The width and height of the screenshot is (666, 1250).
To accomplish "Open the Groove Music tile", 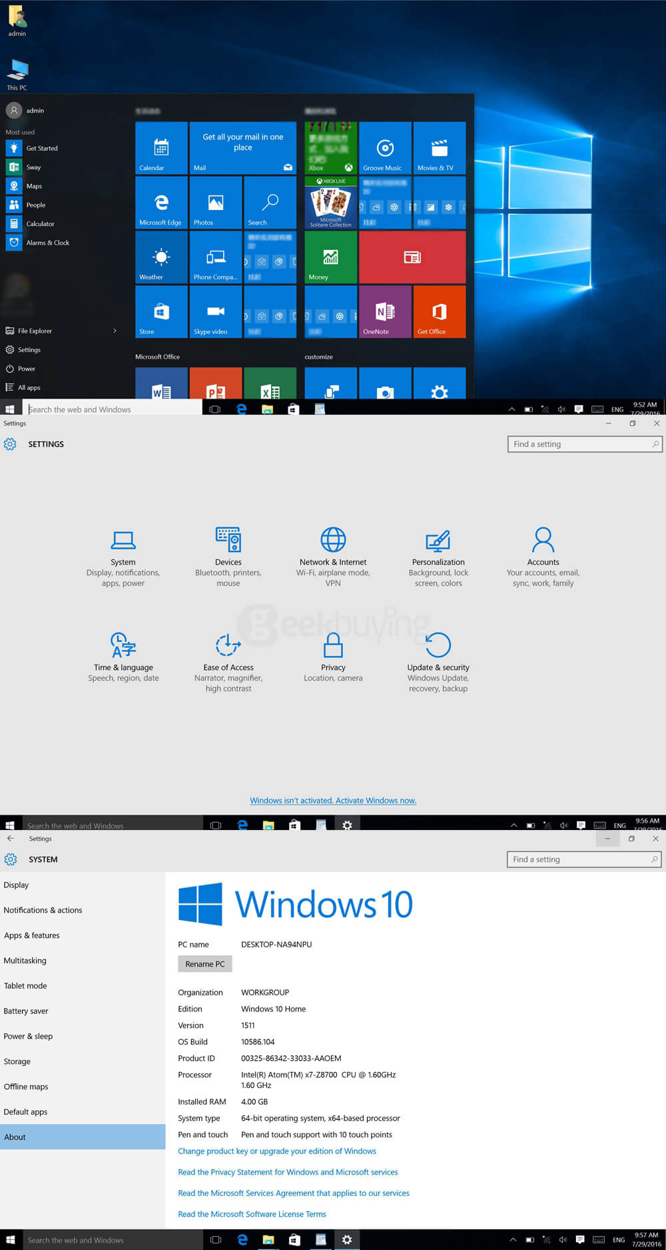I will [385, 148].
